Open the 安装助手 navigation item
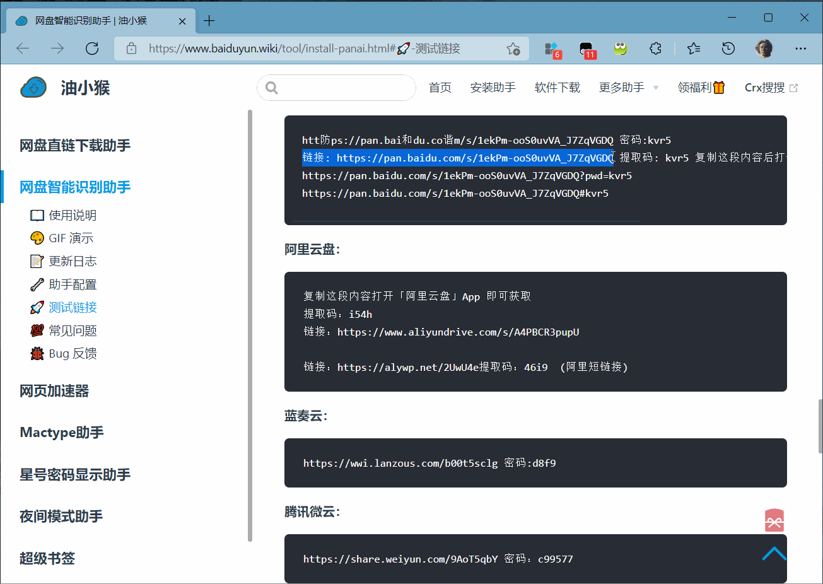This screenshot has width=823, height=584. pyautogui.click(x=493, y=88)
